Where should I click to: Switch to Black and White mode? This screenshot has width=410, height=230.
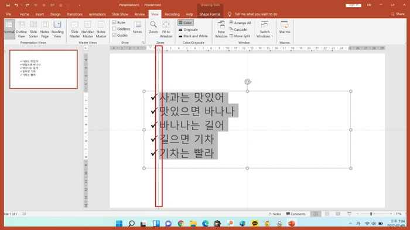(193, 36)
